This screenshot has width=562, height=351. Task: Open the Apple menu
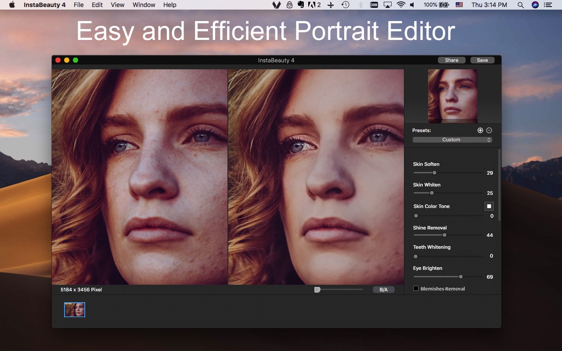(12, 5)
